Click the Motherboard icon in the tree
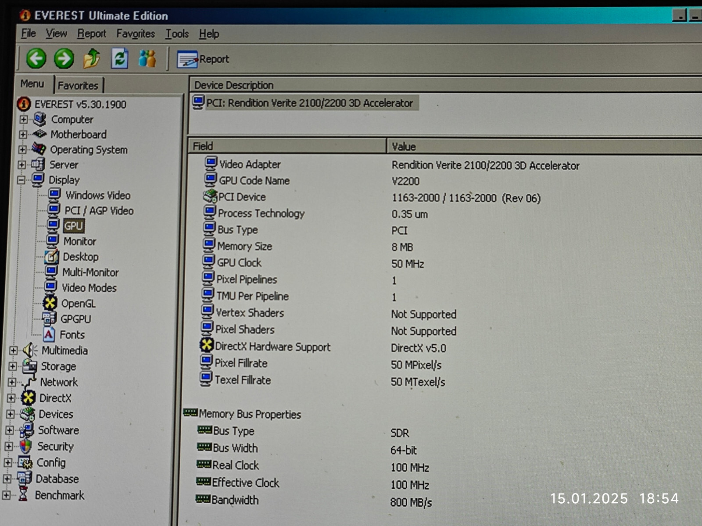The height and width of the screenshot is (526, 702). (39, 134)
